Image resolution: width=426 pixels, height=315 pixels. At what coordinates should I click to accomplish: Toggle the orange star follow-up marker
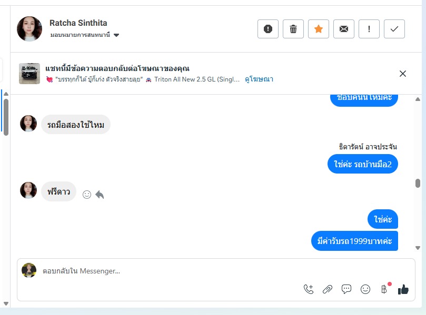tap(319, 29)
